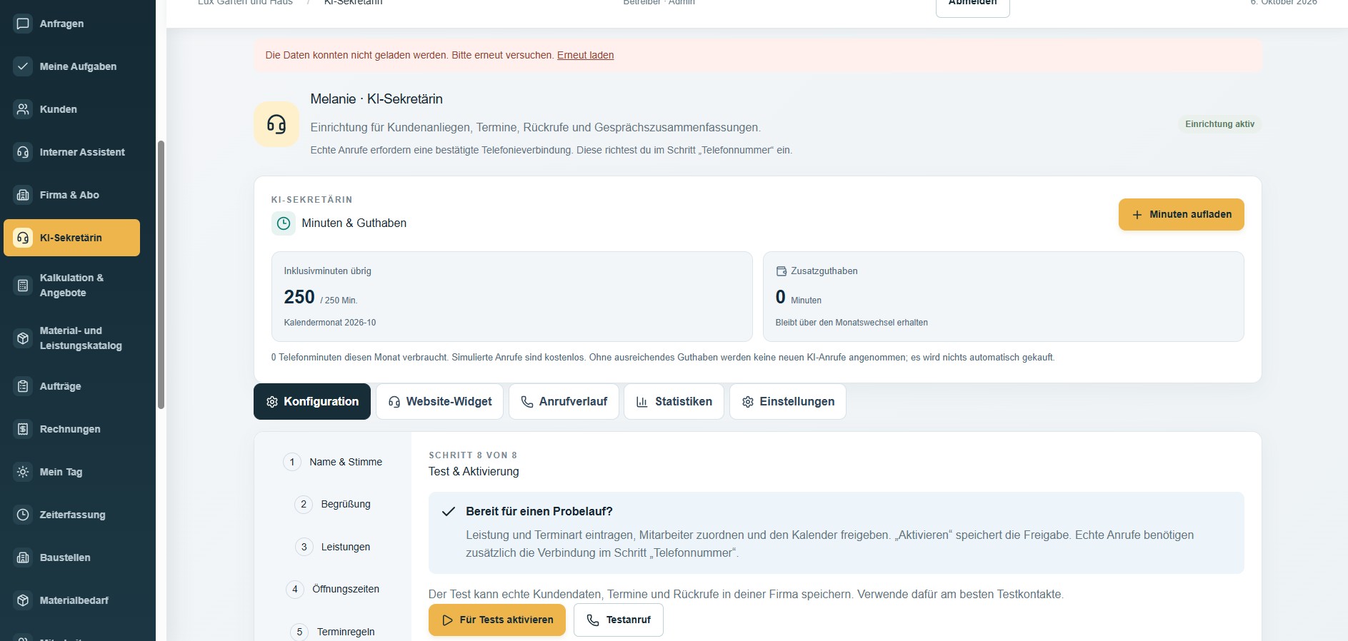Click the Erneut laden link
This screenshot has height=641, width=1348.
[x=586, y=55]
